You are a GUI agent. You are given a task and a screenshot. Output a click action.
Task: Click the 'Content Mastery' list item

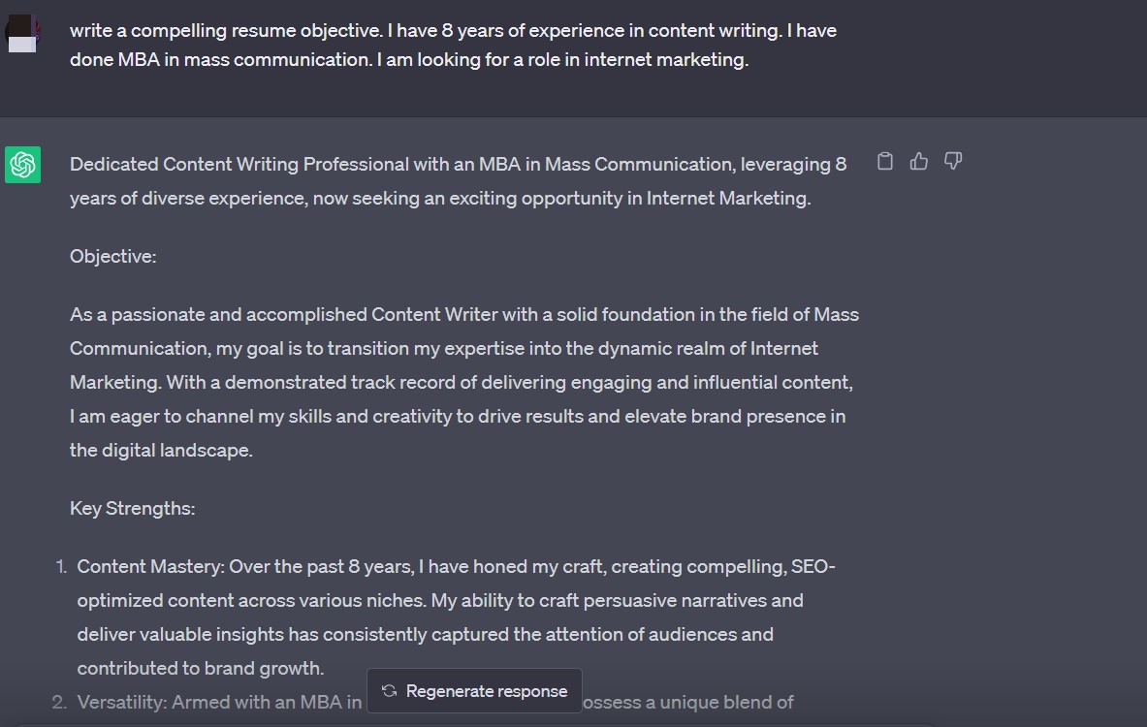click(456, 616)
